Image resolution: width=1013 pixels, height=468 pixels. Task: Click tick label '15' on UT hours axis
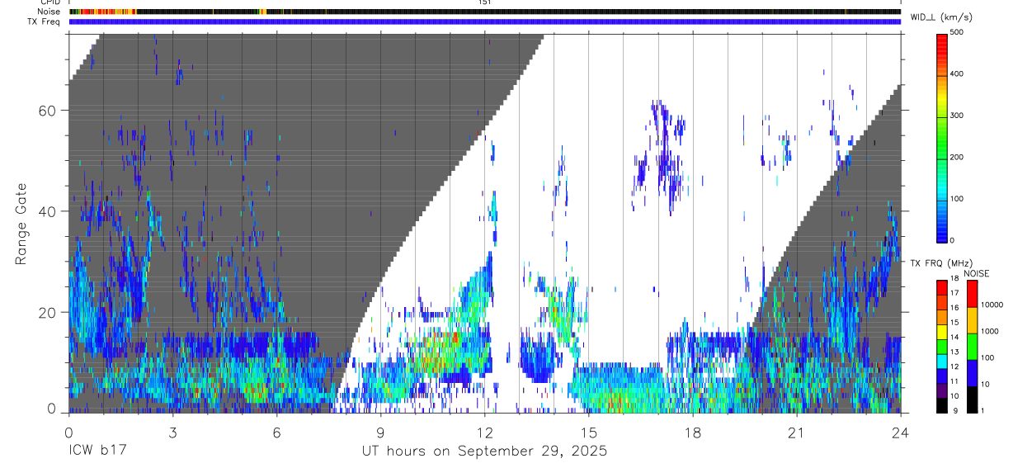(x=588, y=433)
